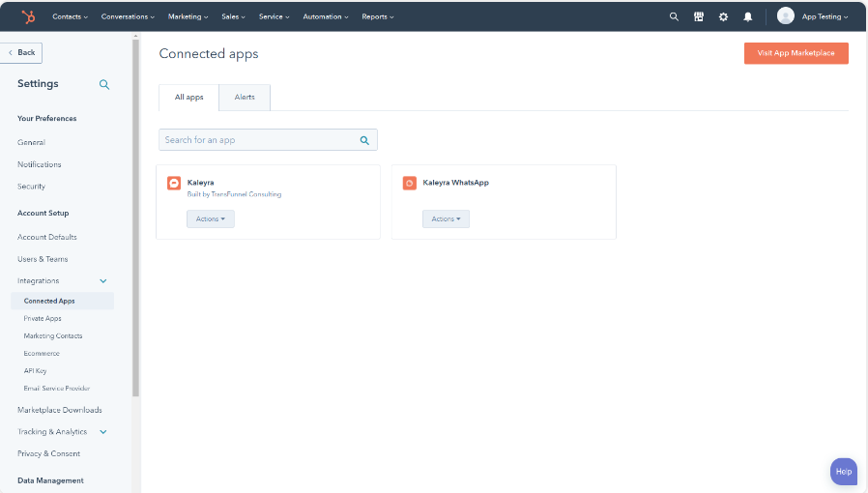Collapse the Integrations section chevron
The width and height of the screenshot is (868, 493).
pyautogui.click(x=103, y=281)
